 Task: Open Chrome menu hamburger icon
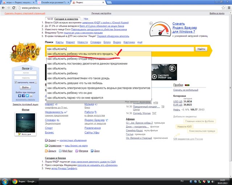229,8
